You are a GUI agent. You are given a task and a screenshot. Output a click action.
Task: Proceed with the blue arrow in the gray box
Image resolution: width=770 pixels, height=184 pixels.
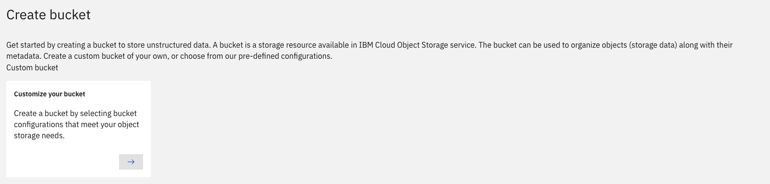pyautogui.click(x=131, y=162)
